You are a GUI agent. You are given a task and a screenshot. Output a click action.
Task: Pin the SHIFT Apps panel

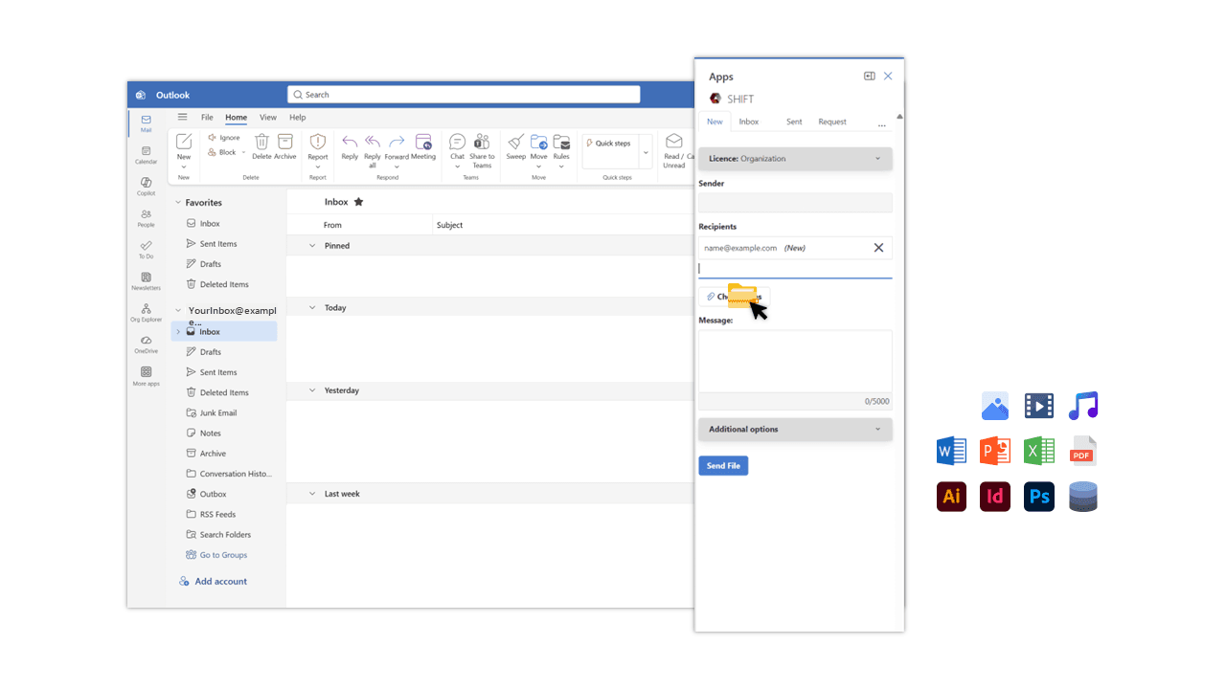pos(870,77)
